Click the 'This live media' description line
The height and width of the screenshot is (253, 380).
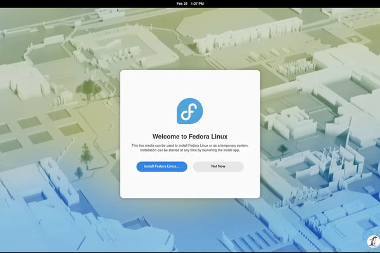point(190,145)
